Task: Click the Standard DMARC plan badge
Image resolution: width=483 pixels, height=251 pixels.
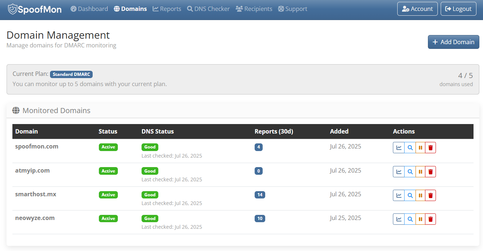Action: [x=71, y=74]
